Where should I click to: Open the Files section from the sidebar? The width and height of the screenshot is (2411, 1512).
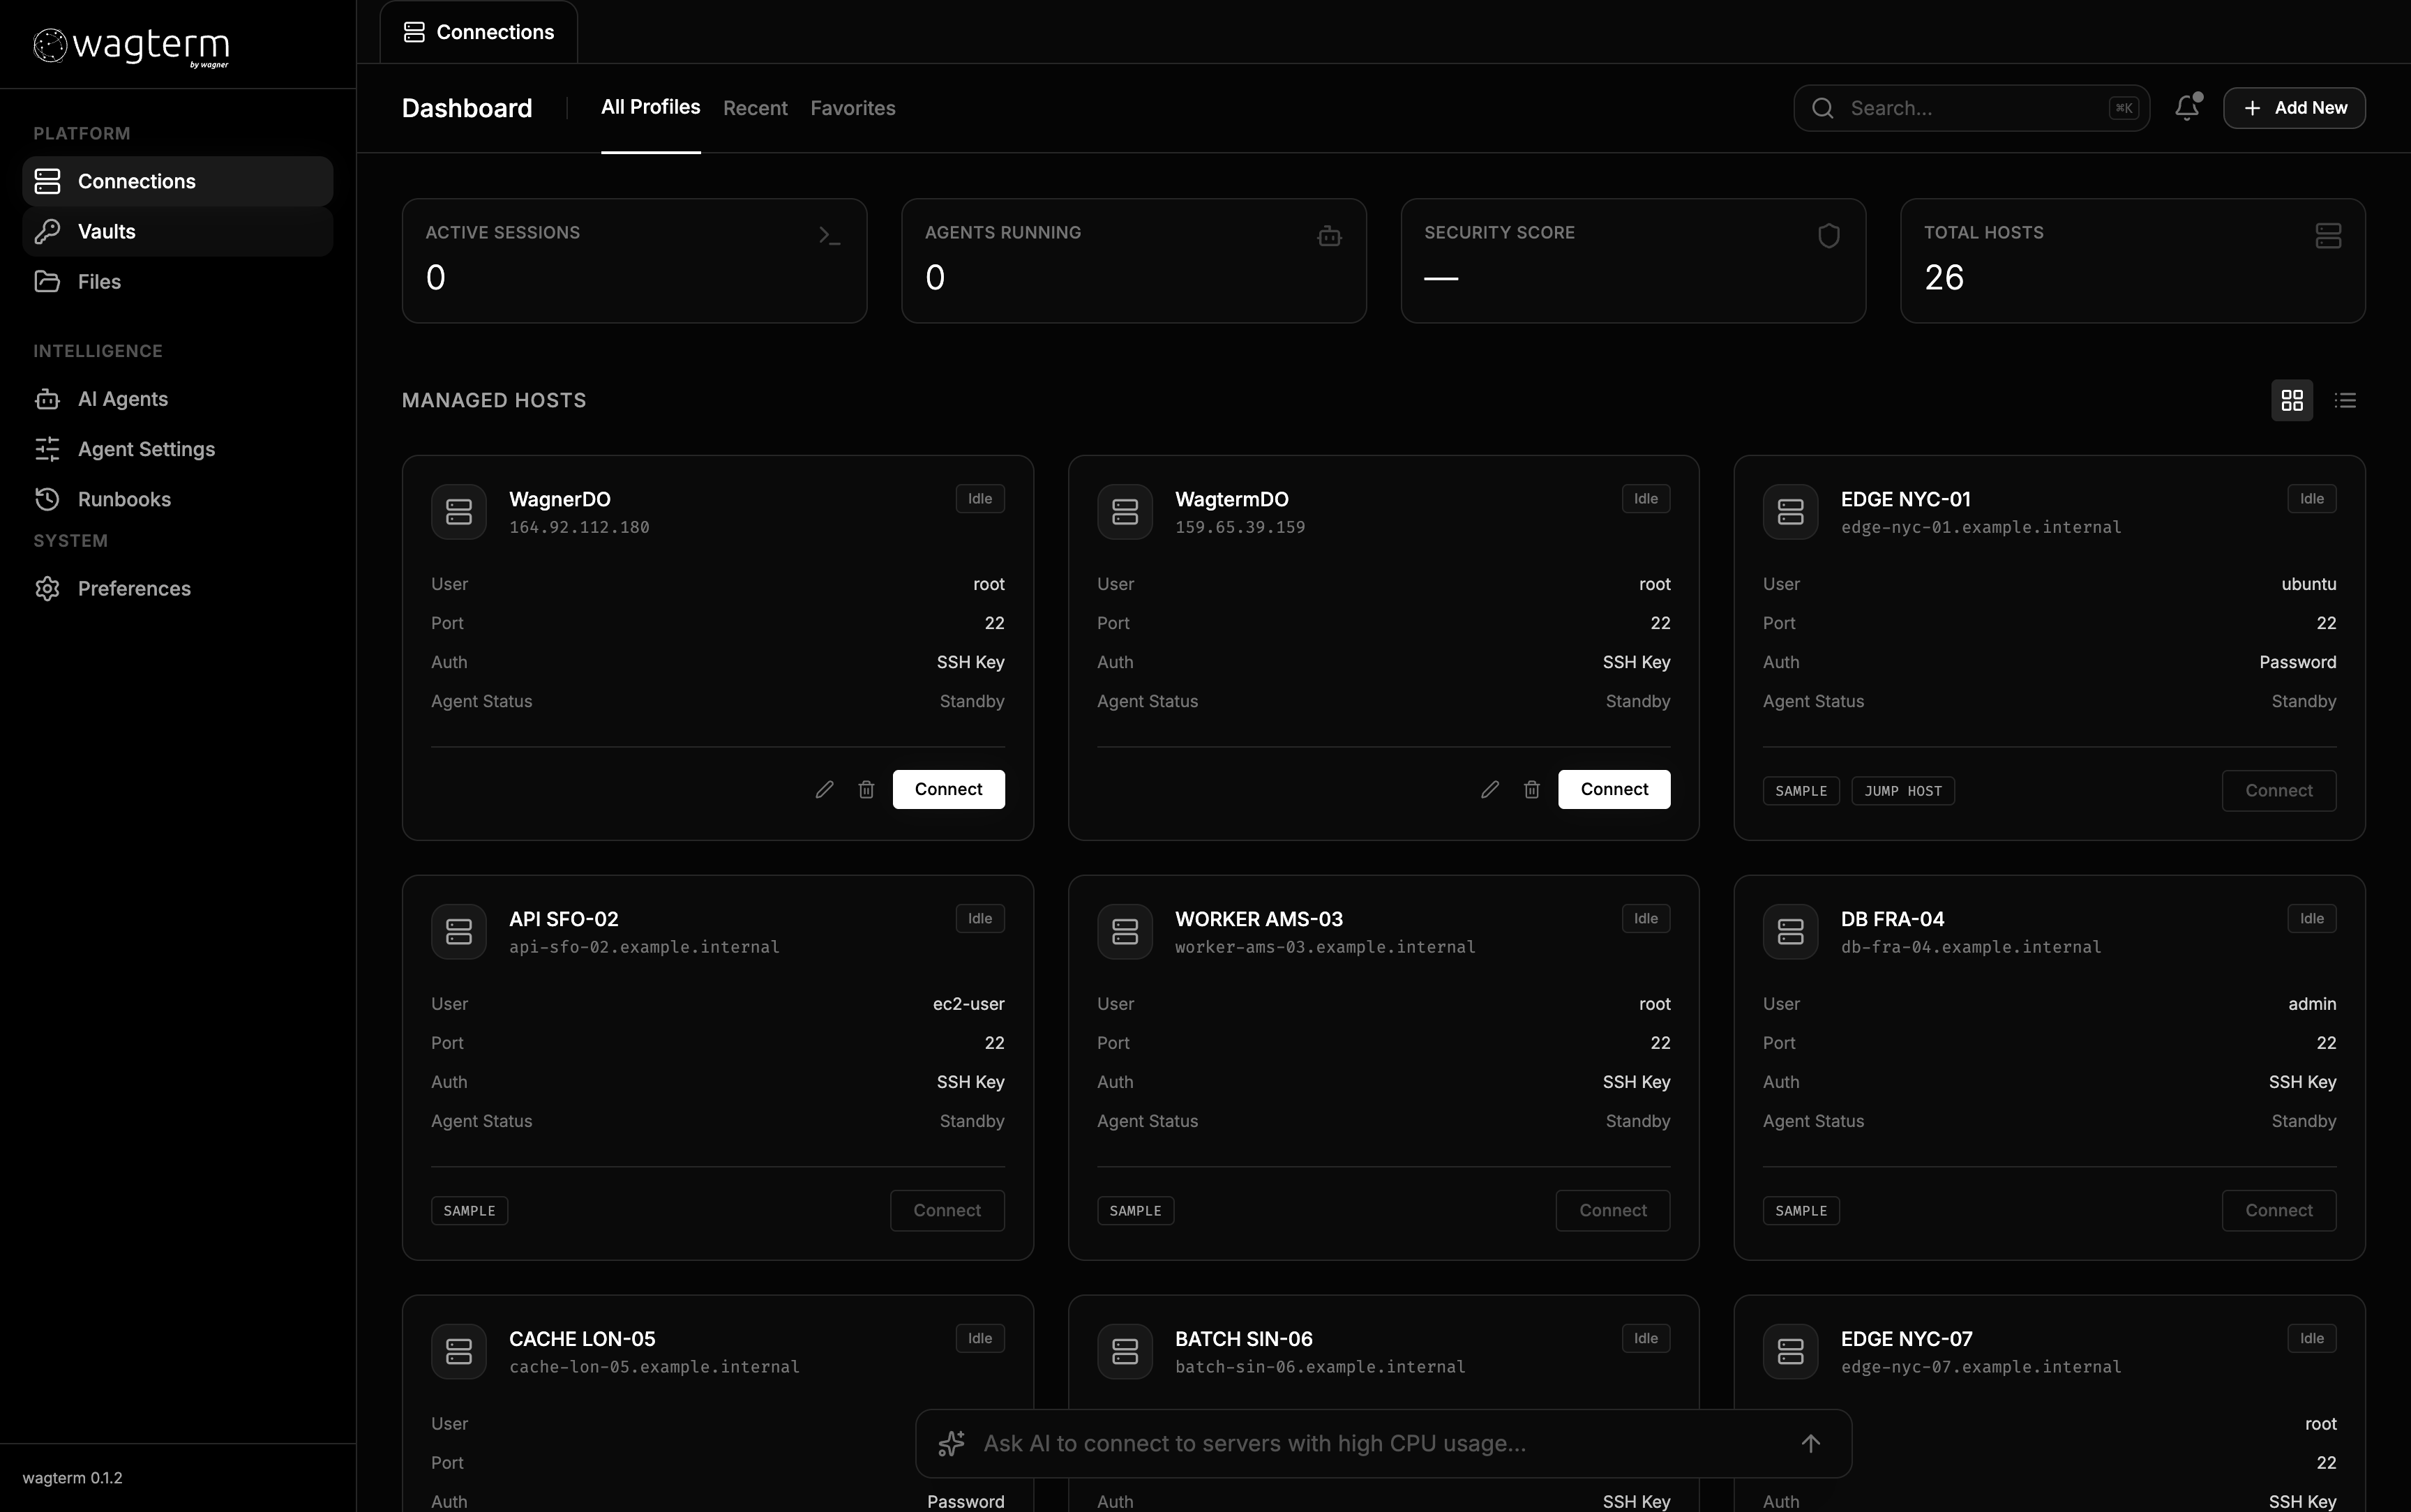coord(47,281)
